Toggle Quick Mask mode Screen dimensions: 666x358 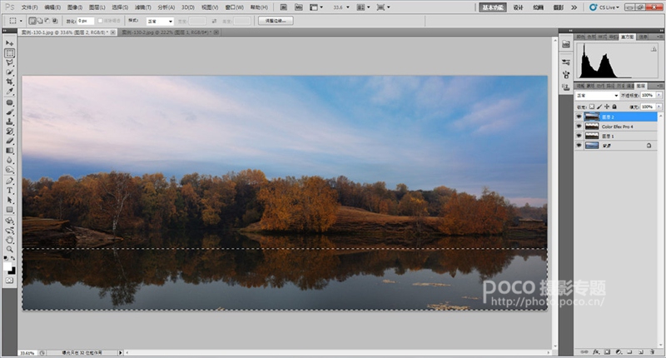point(9,281)
